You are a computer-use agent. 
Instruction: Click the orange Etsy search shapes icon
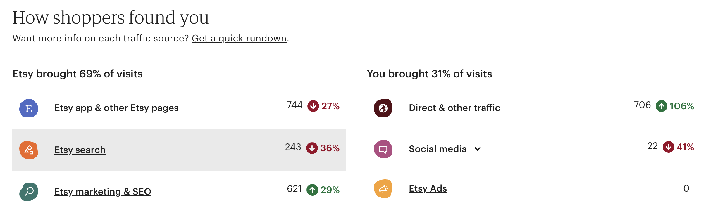pyautogui.click(x=29, y=150)
